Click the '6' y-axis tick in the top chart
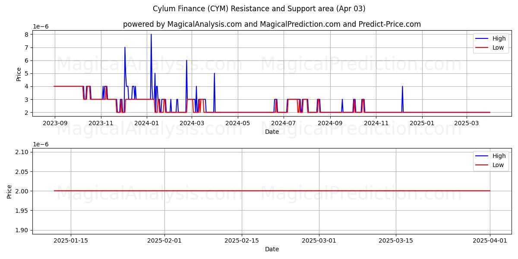Screen dimensions: 518x259 [x=26, y=60]
